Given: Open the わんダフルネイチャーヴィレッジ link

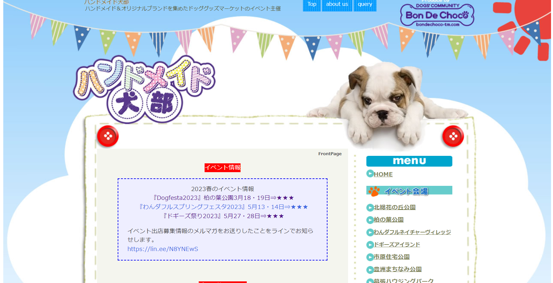Looking at the screenshot, I should (412, 232).
